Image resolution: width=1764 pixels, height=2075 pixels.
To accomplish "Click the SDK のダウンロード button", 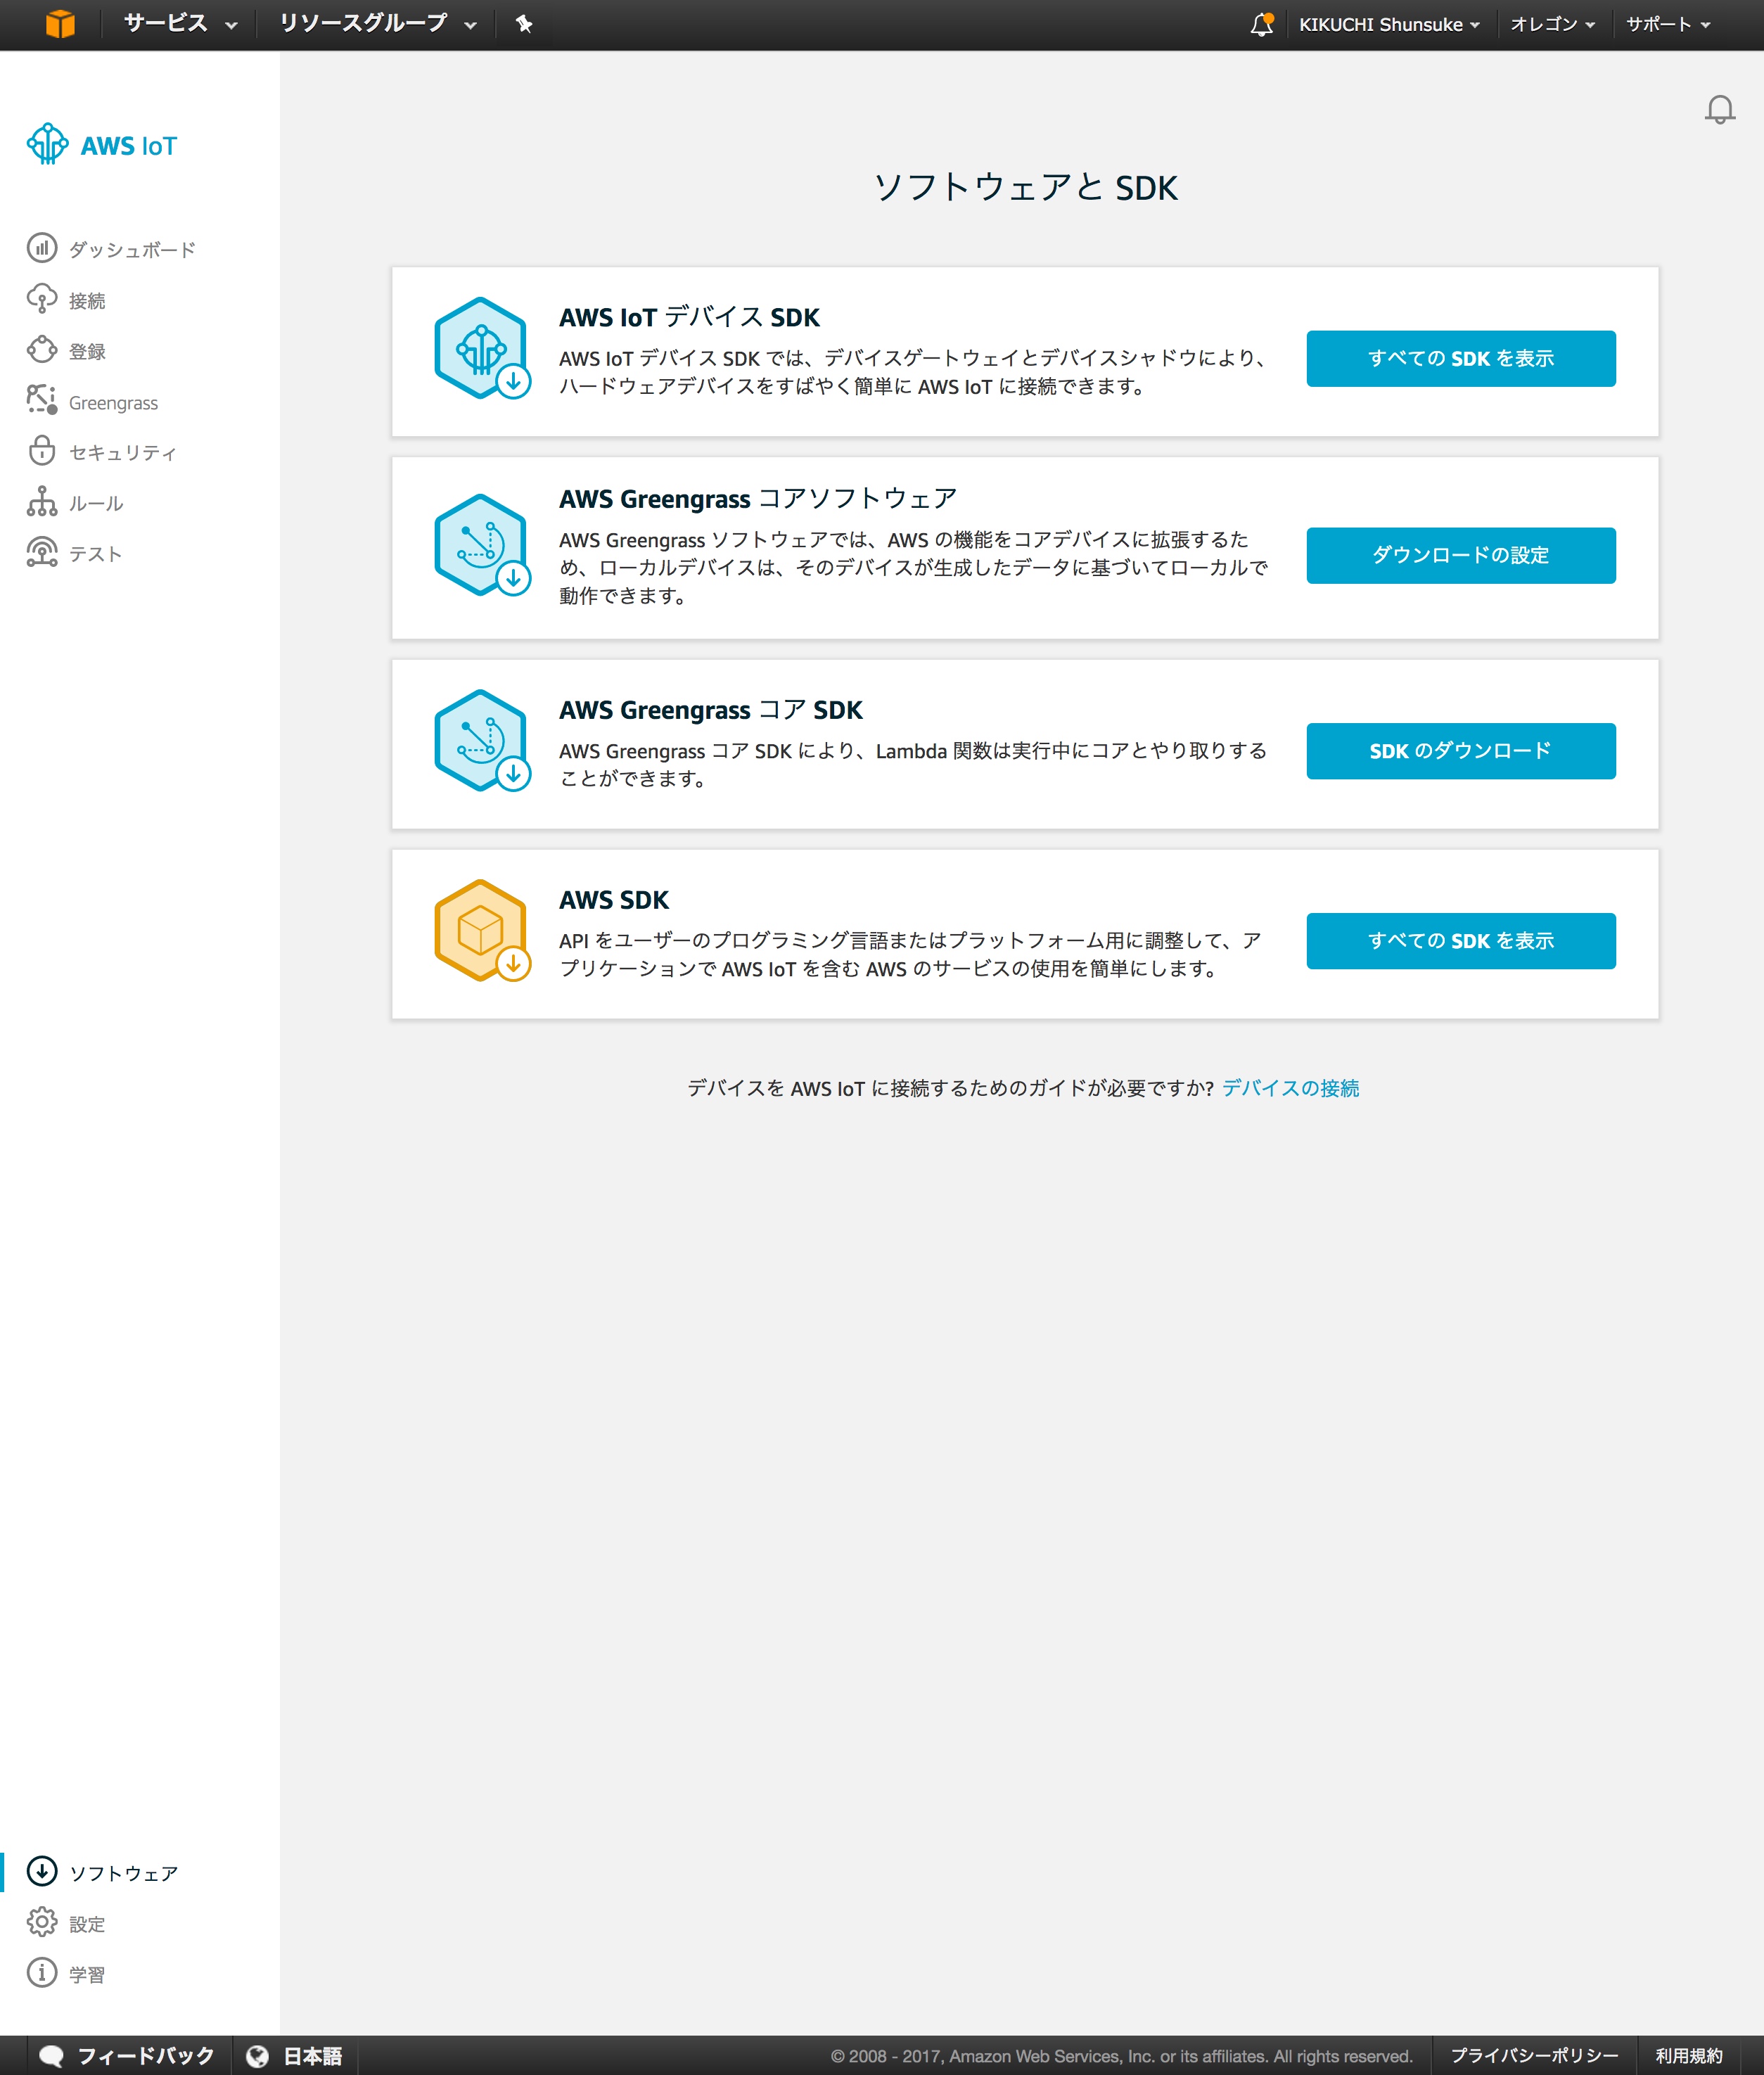I will pyautogui.click(x=1460, y=750).
